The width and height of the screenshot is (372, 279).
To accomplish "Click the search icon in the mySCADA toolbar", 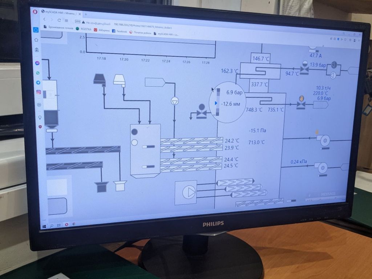I will point(344,33).
